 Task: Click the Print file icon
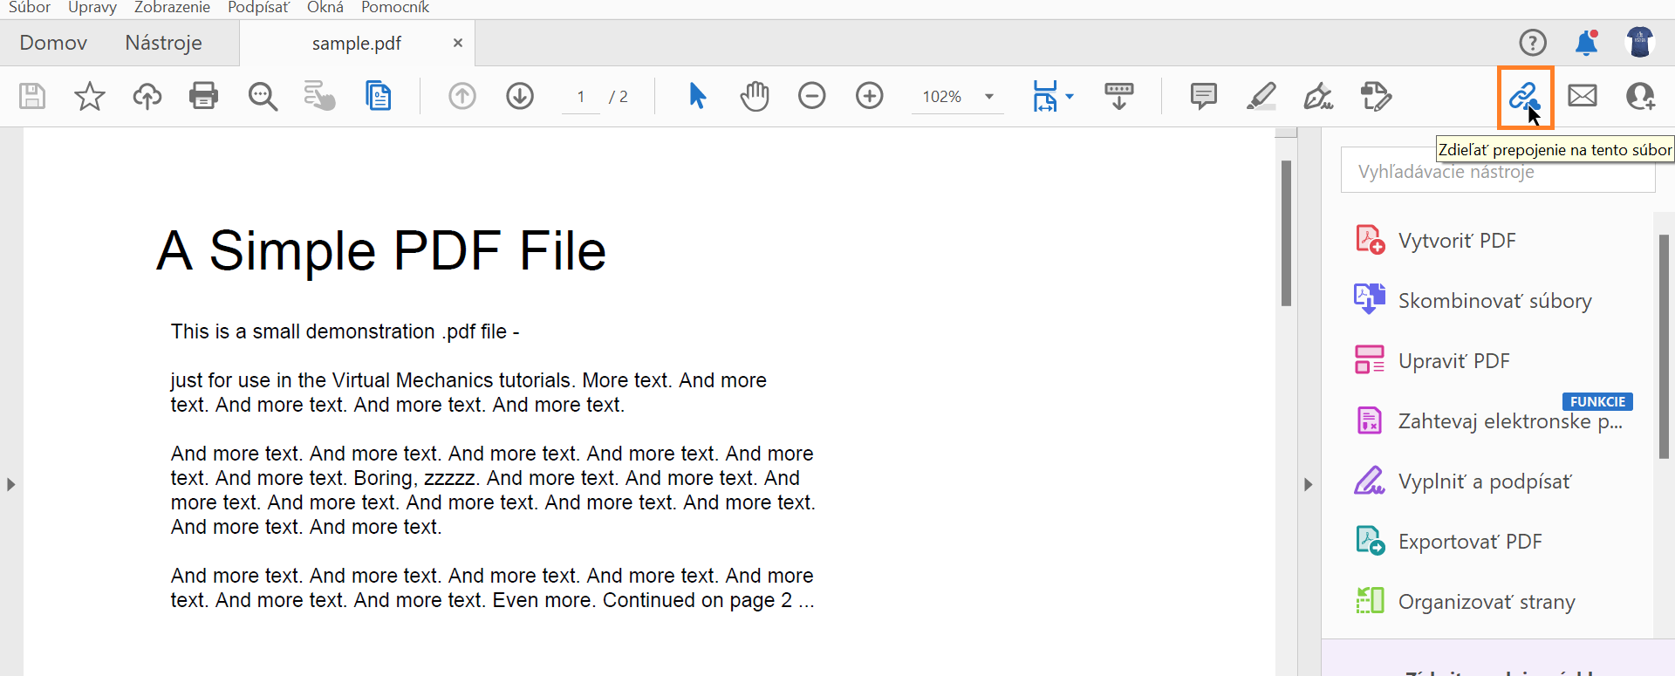tap(203, 95)
